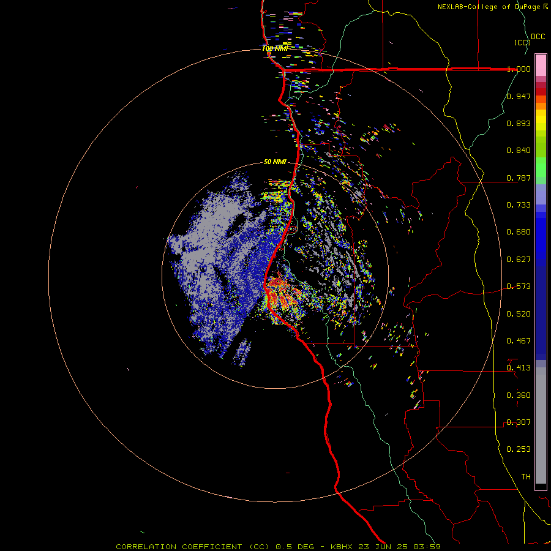551x551 pixels.
Task: Click the [CC] units label
Action: (x=523, y=42)
